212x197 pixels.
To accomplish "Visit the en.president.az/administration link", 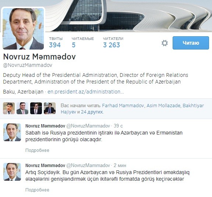I will [x=86, y=92].
